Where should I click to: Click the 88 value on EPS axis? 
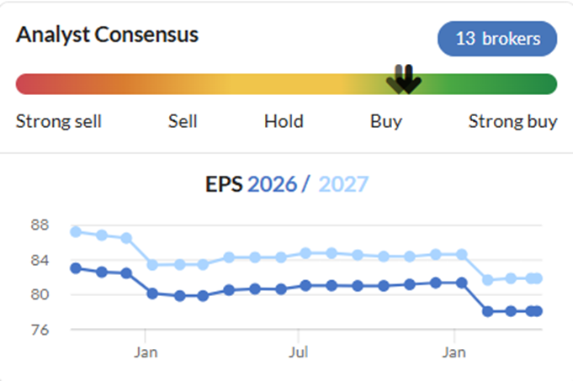click(x=40, y=225)
